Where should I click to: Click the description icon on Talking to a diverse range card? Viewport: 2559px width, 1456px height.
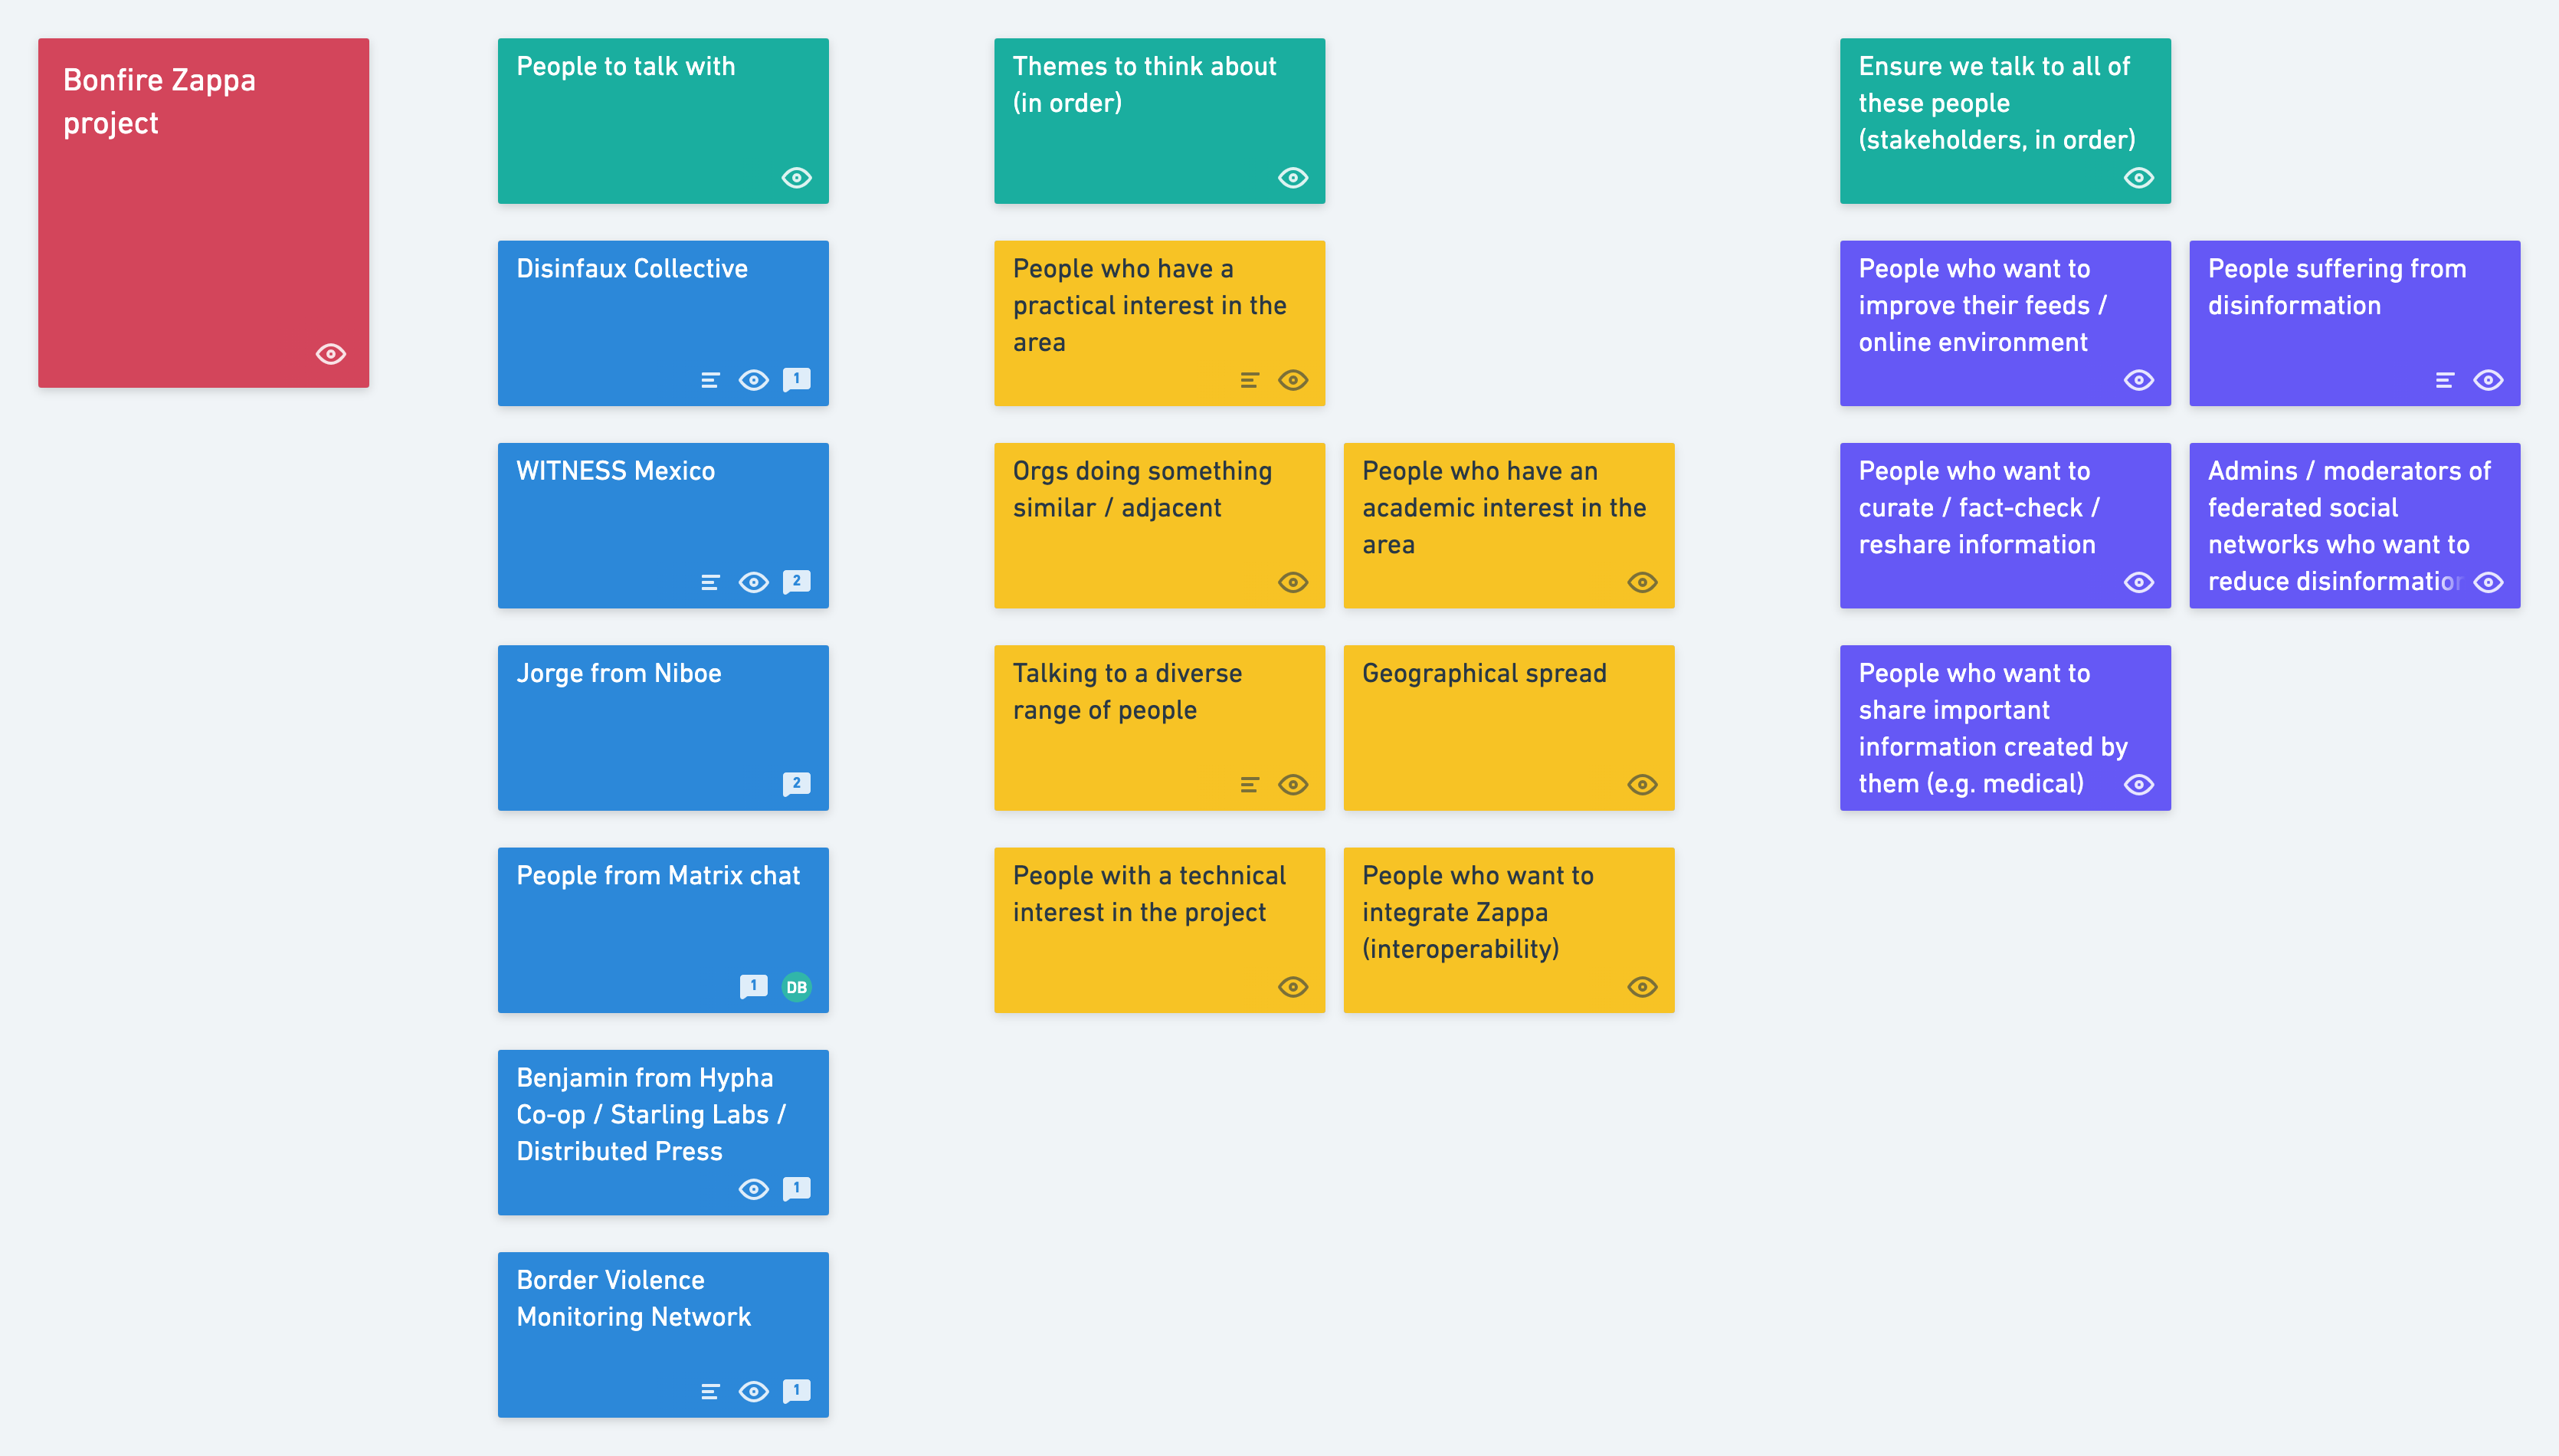(x=1249, y=785)
